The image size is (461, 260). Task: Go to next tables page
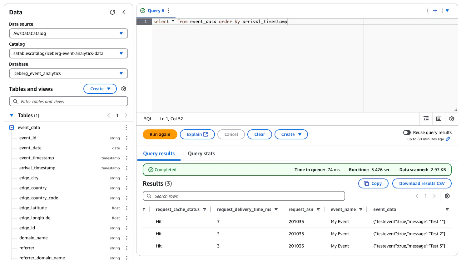point(126,115)
